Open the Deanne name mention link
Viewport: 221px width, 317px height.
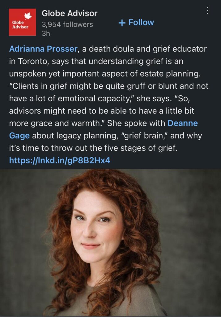(183, 123)
